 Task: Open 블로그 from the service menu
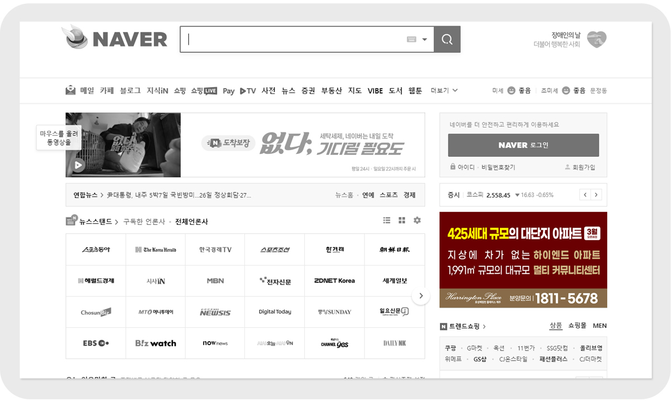(130, 91)
